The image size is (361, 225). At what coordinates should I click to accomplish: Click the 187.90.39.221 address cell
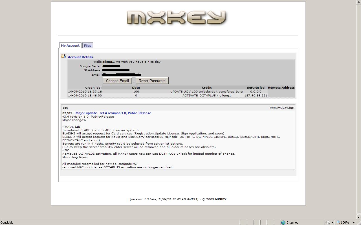(256, 95)
